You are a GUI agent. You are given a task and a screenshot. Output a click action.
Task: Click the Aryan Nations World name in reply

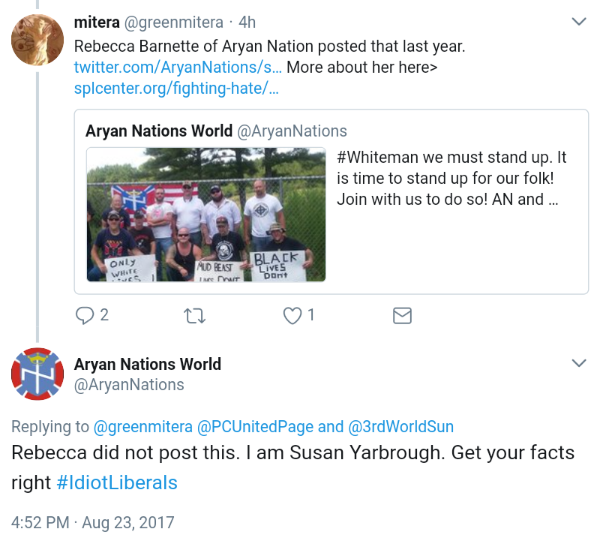(x=148, y=364)
